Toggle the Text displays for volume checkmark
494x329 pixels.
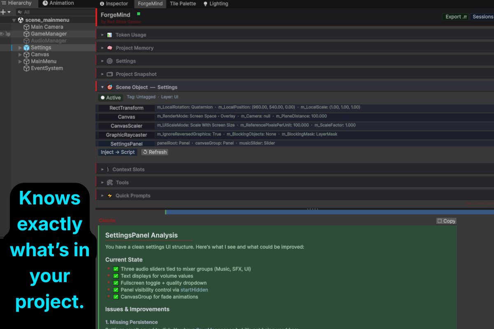(116, 276)
